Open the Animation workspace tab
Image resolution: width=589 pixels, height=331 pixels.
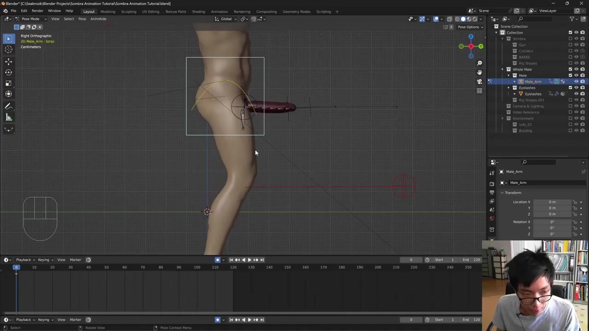[219, 11]
